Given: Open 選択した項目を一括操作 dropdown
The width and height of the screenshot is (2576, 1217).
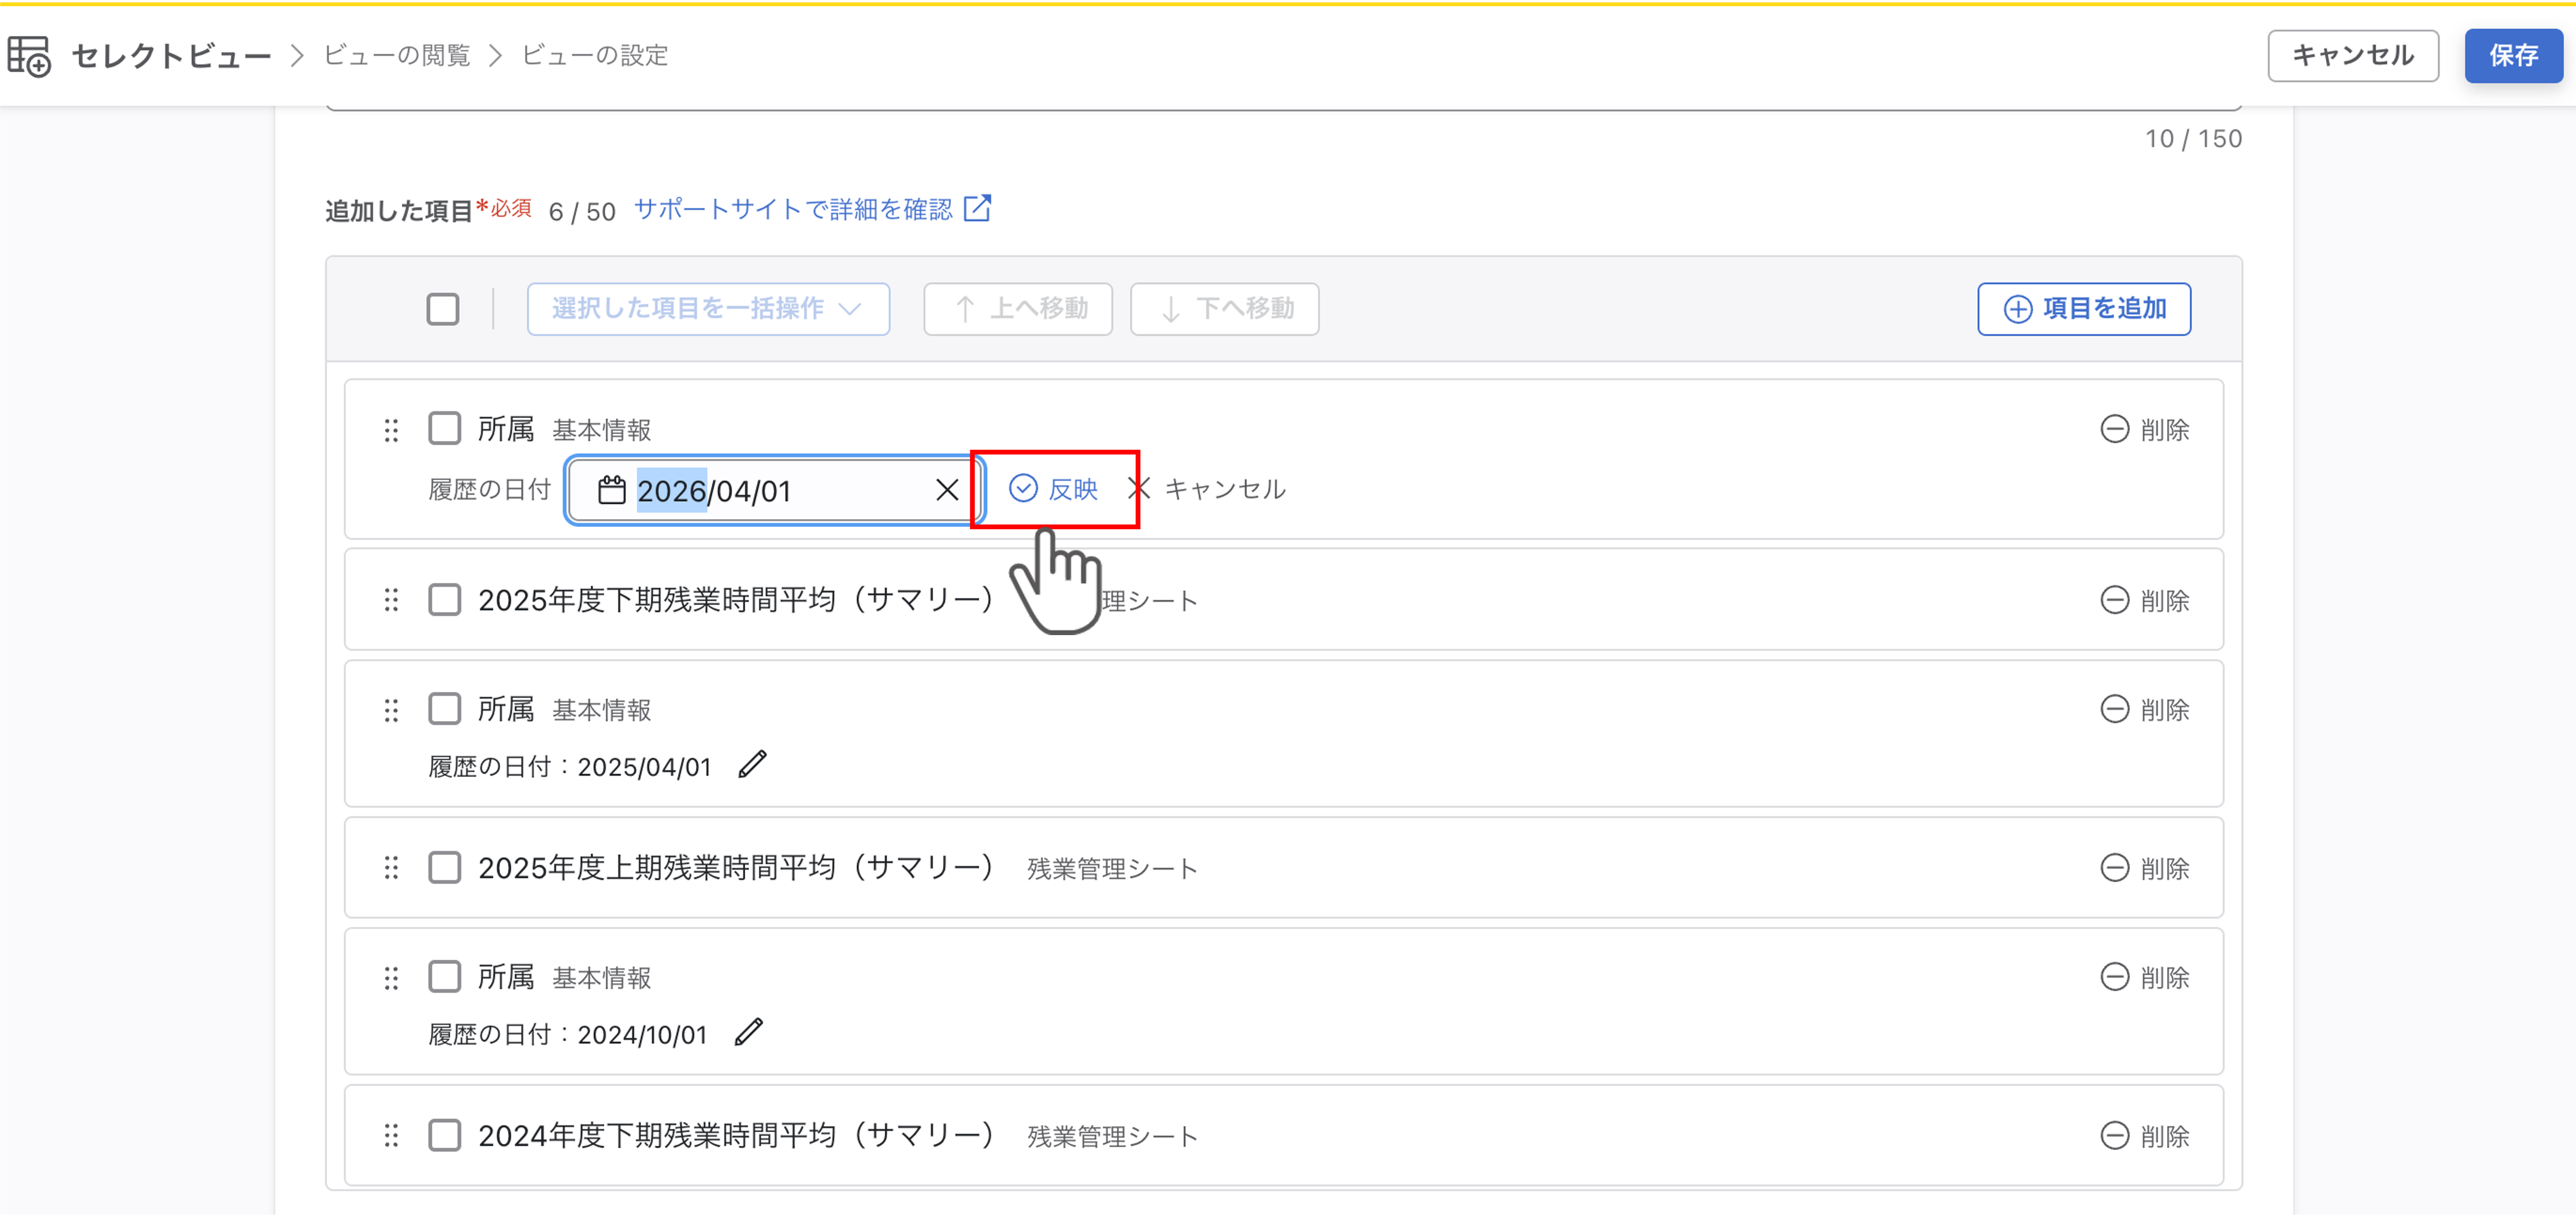Looking at the screenshot, I should (708, 309).
